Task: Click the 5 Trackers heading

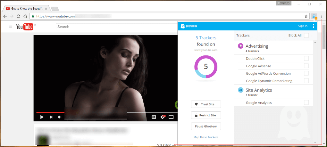Action: (206, 38)
